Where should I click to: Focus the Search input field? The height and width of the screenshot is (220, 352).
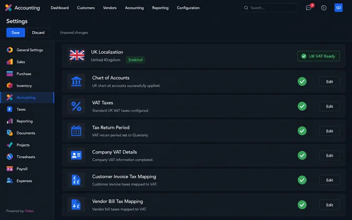[x=269, y=8]
